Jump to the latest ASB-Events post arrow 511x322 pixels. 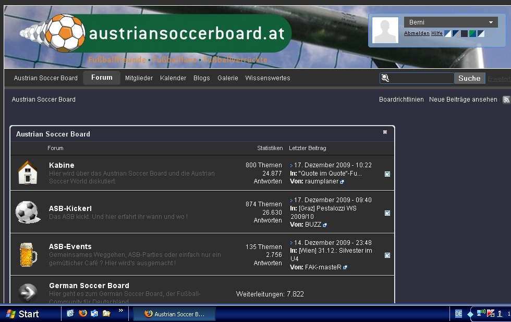pos(291,243)
